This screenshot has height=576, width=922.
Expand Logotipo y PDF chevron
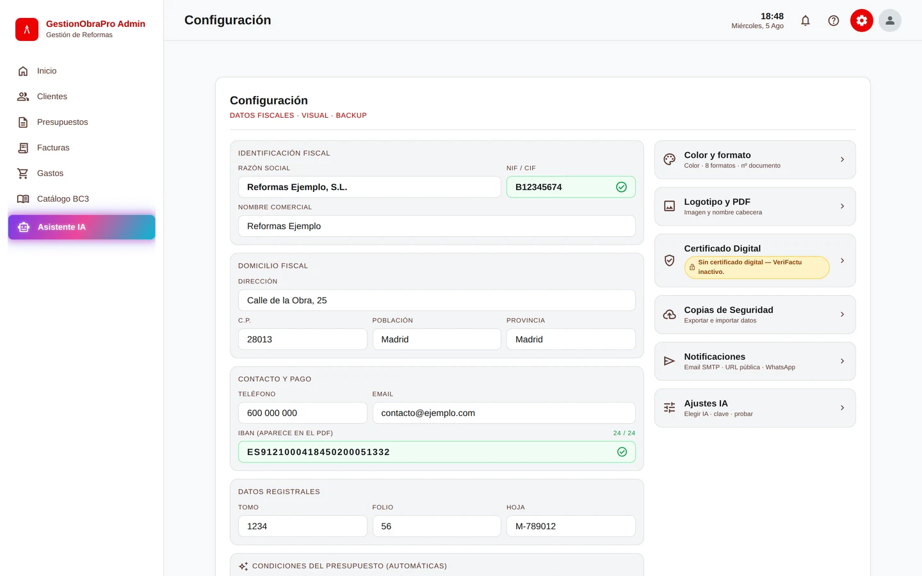843,206
